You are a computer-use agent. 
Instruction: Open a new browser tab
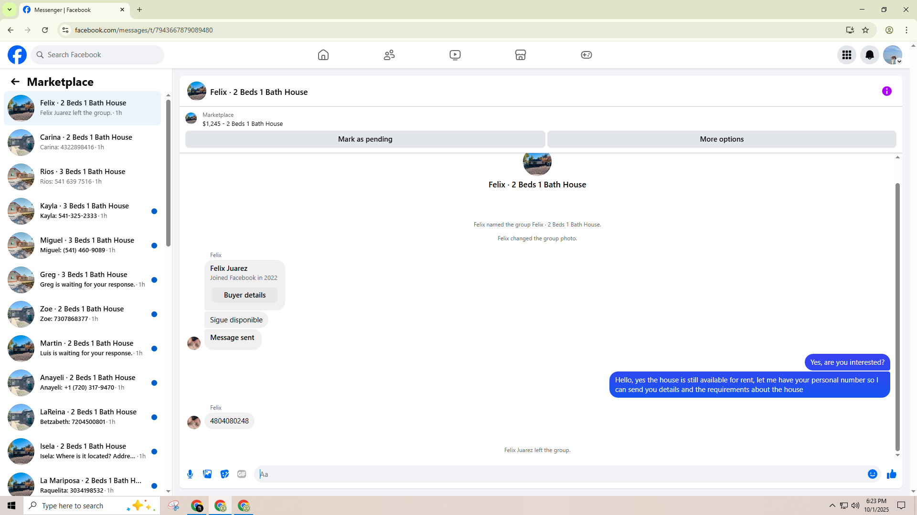point(139,10)
